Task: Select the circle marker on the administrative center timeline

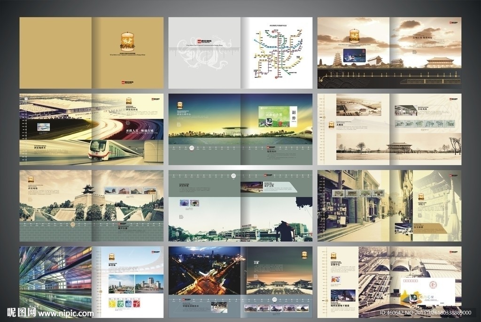Action: coord(192,148)
